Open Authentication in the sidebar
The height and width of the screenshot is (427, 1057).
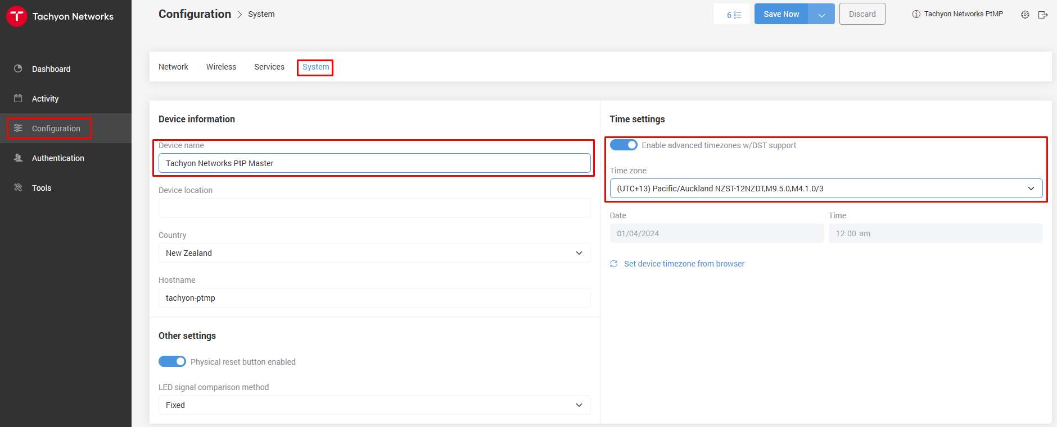point(66,158)
